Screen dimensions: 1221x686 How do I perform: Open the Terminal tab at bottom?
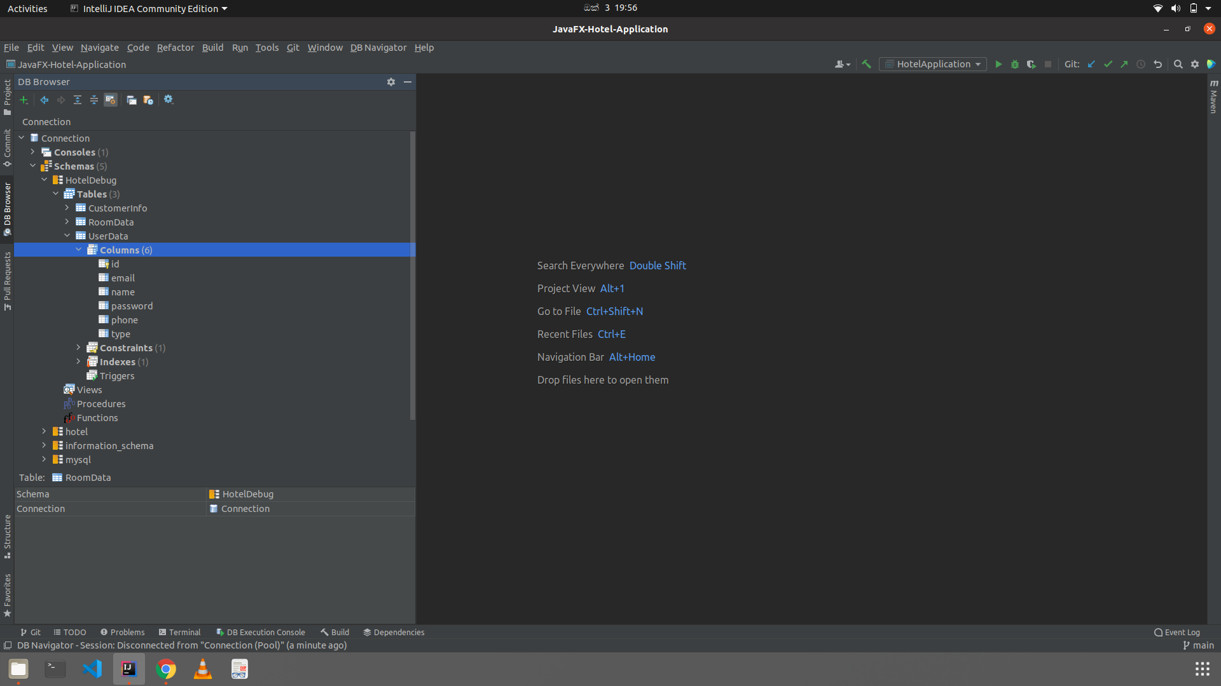point(179,632)
